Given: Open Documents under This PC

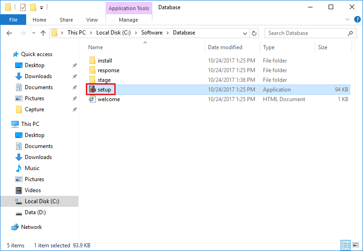Looking at the screenshot, I should [x=39, y=146].
